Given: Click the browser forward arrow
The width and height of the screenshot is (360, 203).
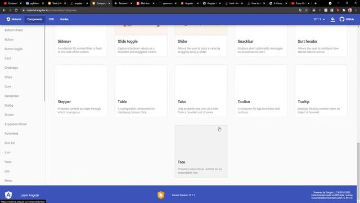Looking at the screenshot, I should click(10, 10).
